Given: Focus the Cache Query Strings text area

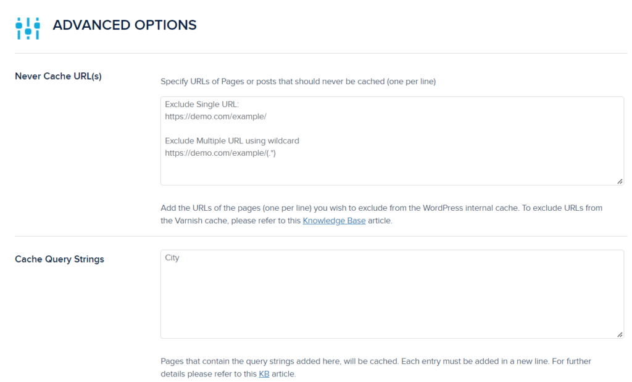Looking at the screenshot, I should point(392,297).
